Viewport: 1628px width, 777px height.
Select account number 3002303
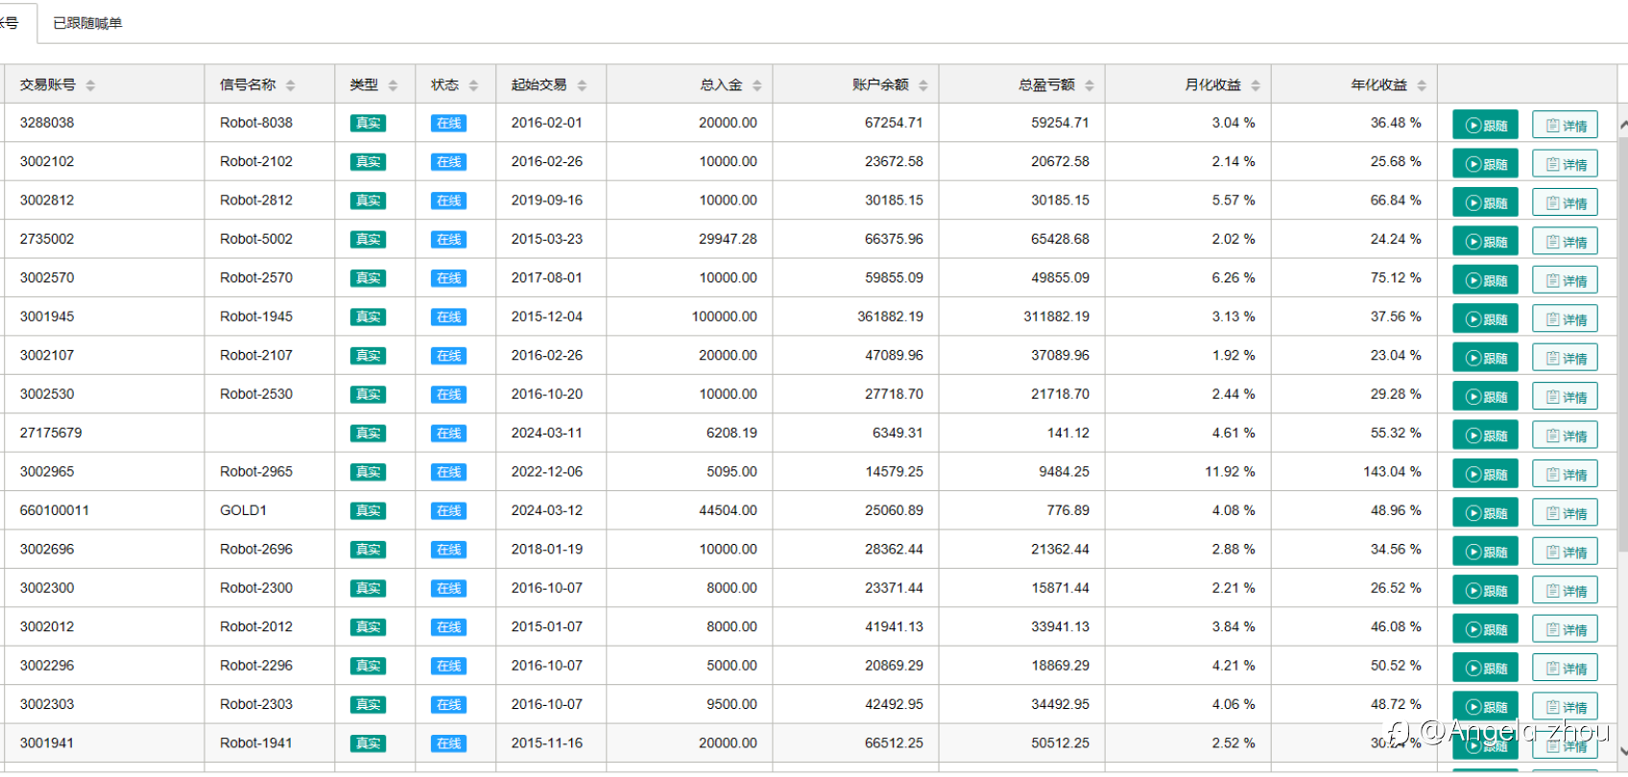(x=47, y=704)
